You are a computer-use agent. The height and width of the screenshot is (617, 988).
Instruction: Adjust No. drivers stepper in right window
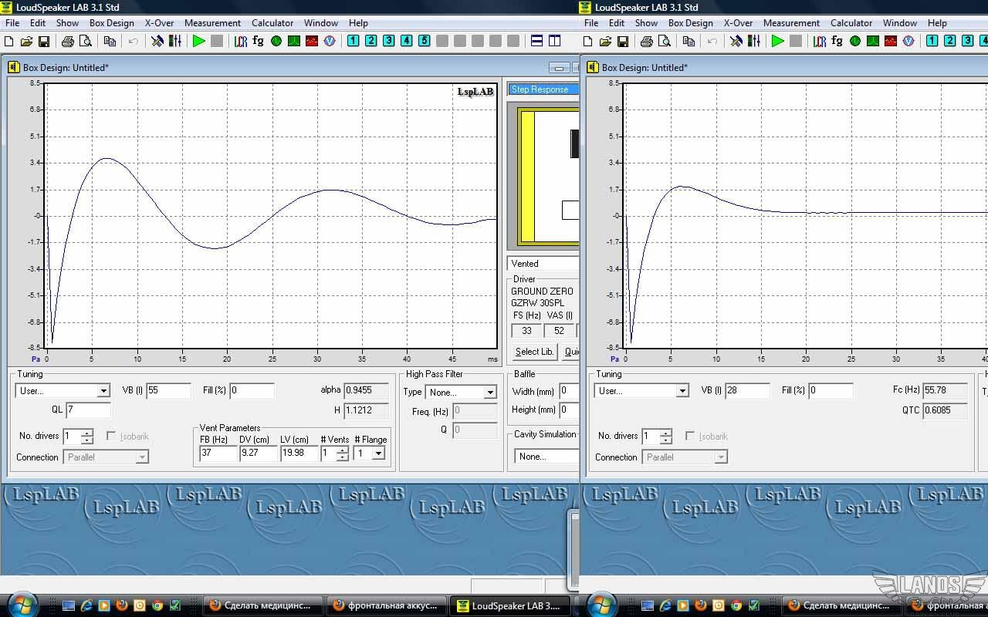point(666,437)
